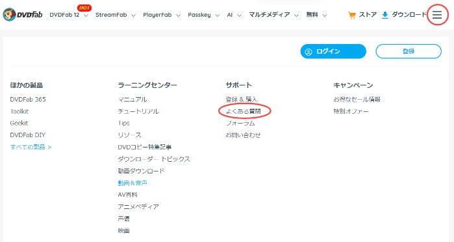This screenshot has height=242, width=454.
Task: Click the キャンペーン heading
Action: point(353,85)
